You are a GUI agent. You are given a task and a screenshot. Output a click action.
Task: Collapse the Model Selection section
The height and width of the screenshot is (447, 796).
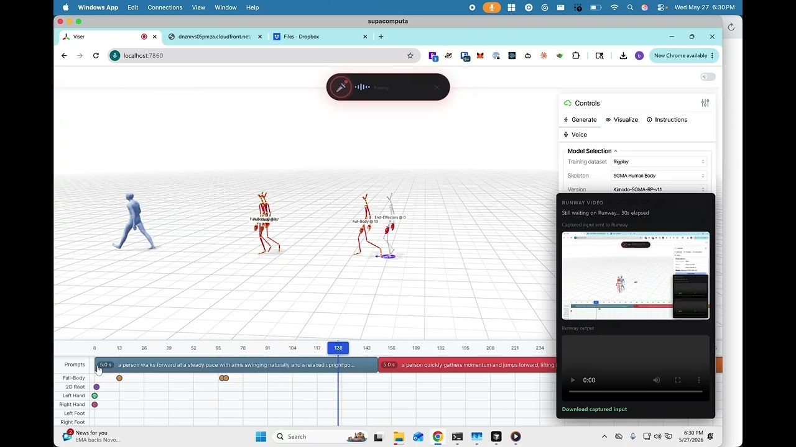pyautogui.click(x=592, y=151)
